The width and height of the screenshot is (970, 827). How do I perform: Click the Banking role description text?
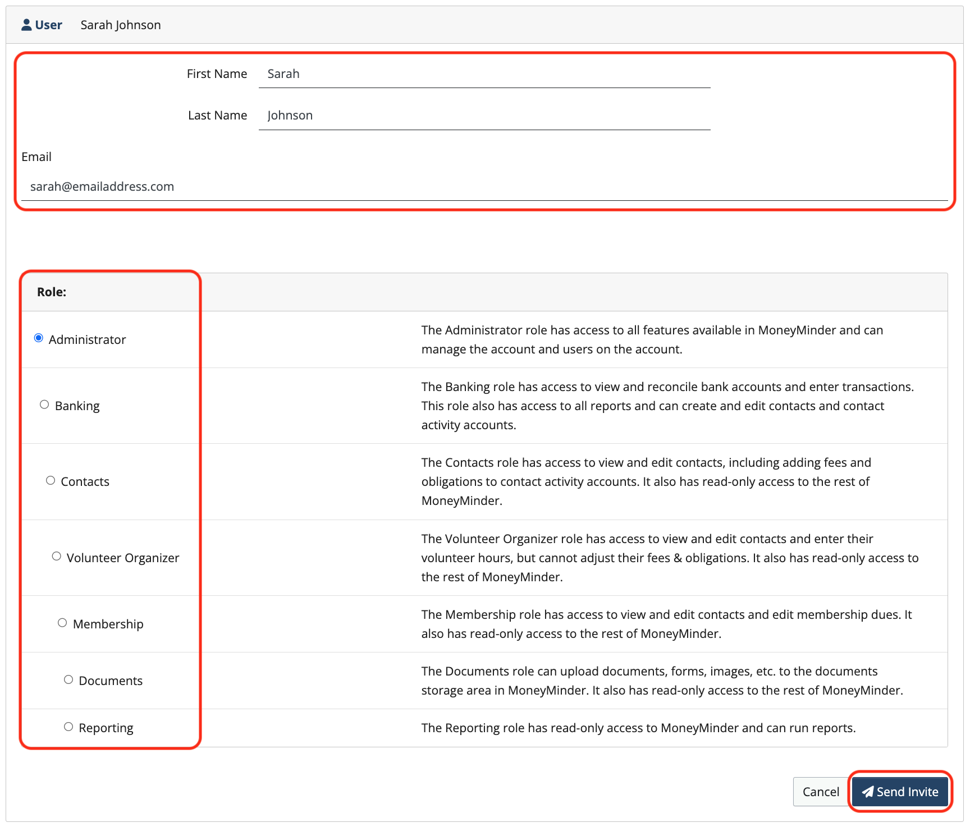pyautogui.click(x=667, y=406)
